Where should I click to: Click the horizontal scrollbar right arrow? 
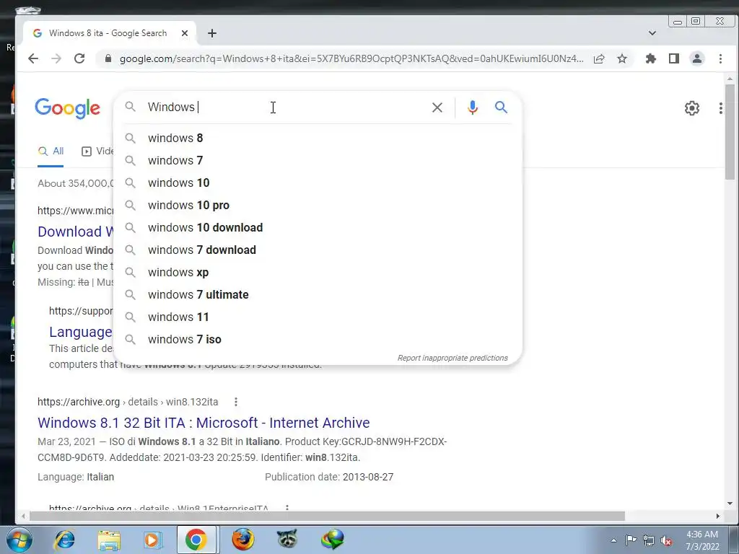718,516
